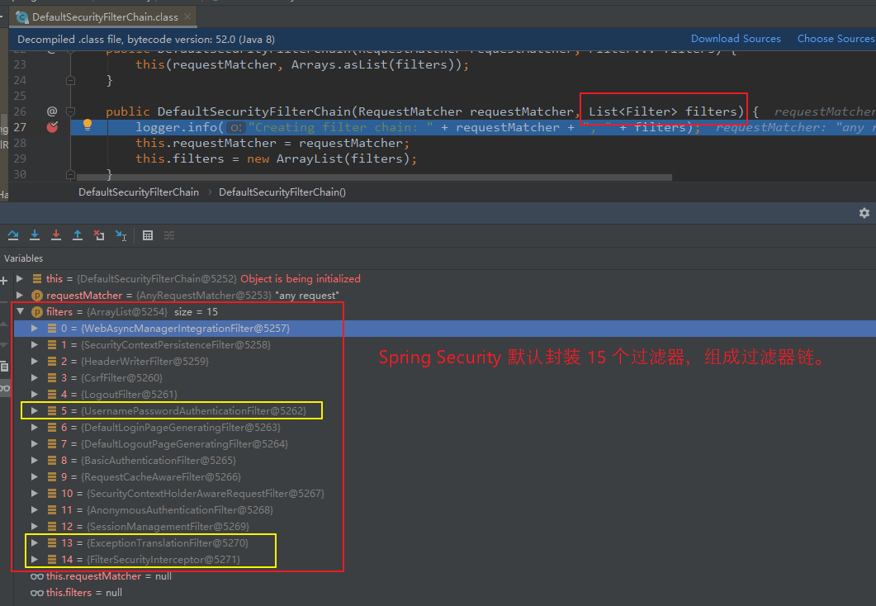Click the yellow light bulb intention icon
This screenshot has height=606, width=876.
tap(88, 125)
